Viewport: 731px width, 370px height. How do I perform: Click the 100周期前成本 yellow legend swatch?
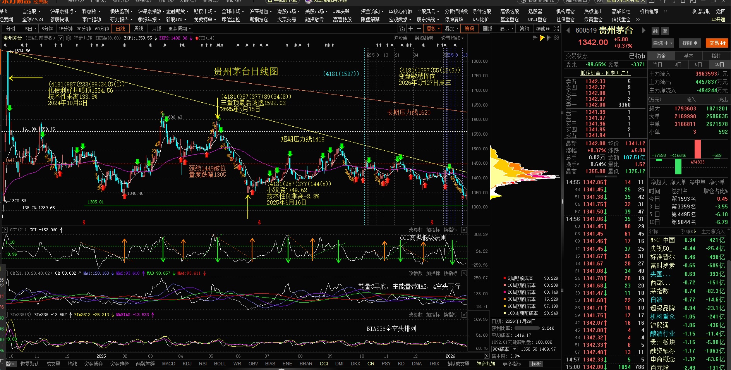(x=504, y=313)
